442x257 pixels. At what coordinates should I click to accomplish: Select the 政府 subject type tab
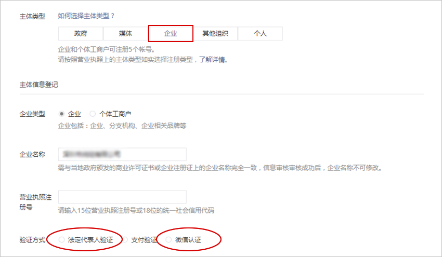81,34
